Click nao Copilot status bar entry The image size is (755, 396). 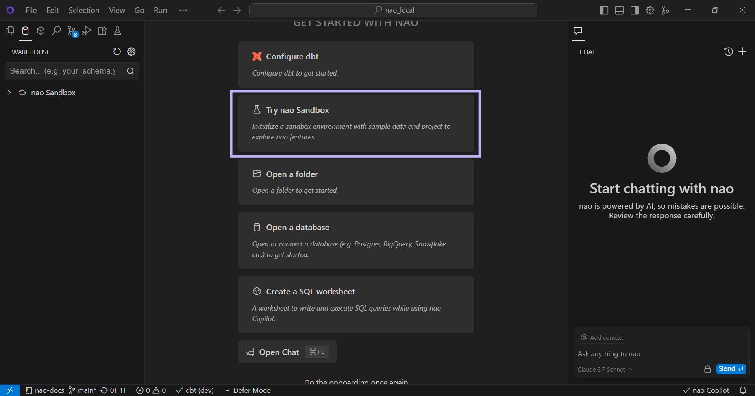tap(706, 390)
